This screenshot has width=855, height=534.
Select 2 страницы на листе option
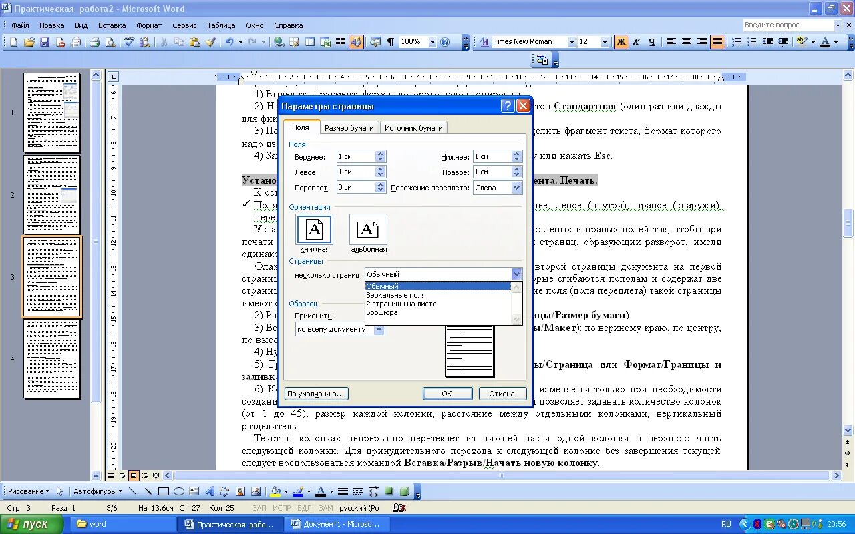(438, 304)
